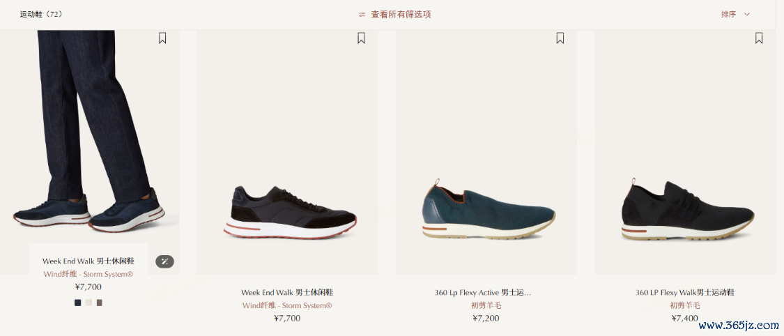Screen dimensions: 784x336
Task: Open the 360 LP Flexy Walk男士运动鞋 title link
Action: point(685,293)
